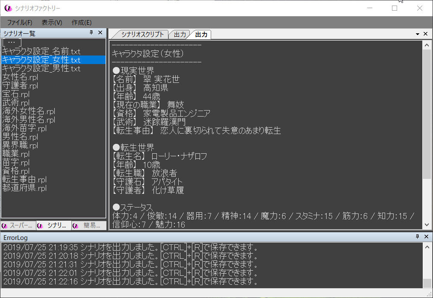
Task: Select 男性名.rpl file
Action: [x=20, y=137]
